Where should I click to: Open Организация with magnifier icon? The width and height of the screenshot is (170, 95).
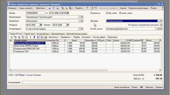click(x=82, y=17)
